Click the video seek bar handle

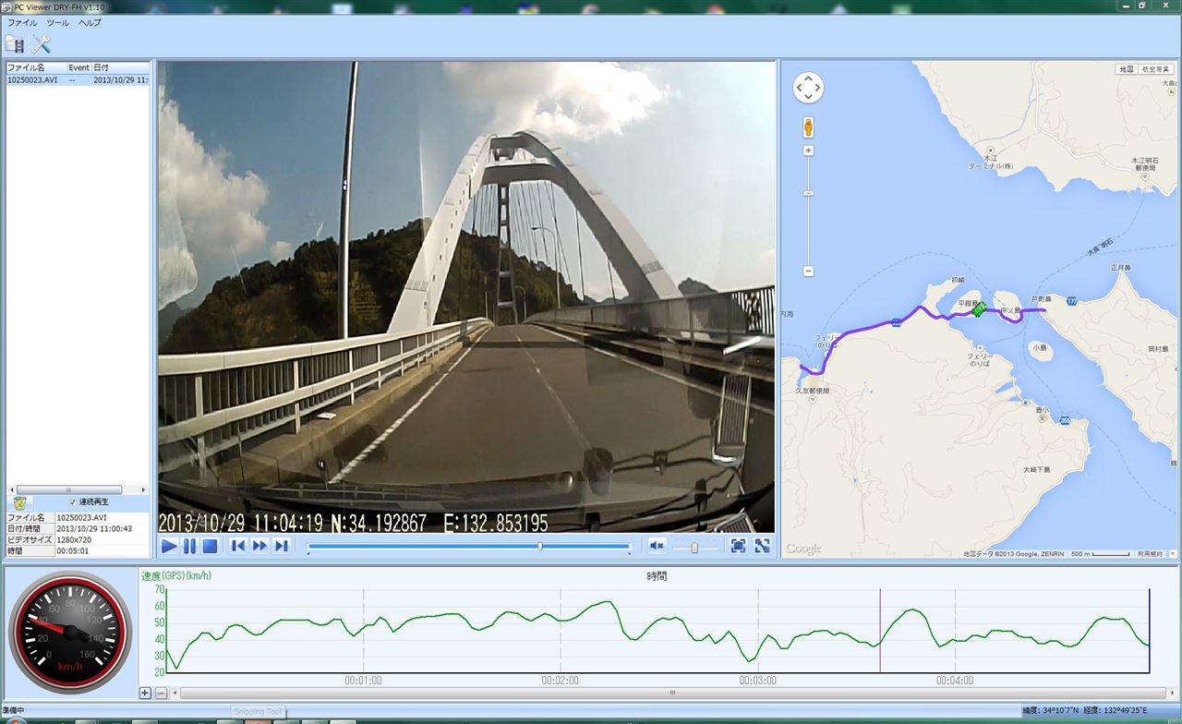[540, 546]
